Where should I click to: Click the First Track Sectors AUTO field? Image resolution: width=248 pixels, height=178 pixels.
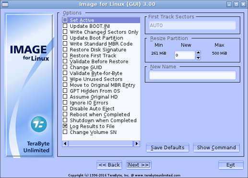[192, 25]
